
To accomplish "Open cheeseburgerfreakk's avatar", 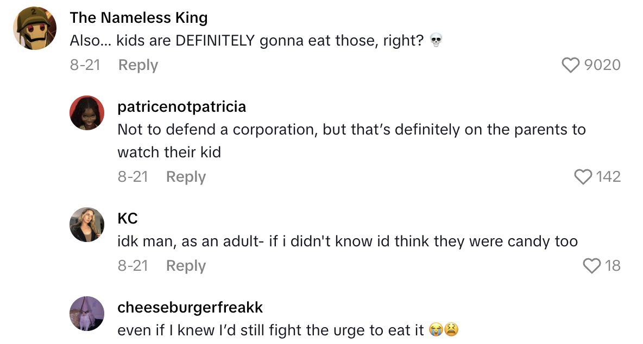I will [x=87, y=314].
